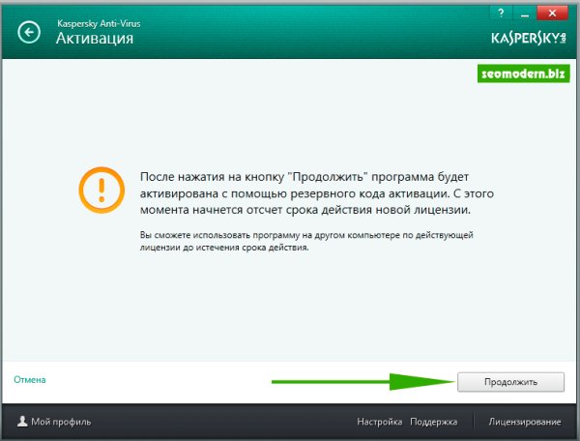
Task: Minimize the Kaspersky Anti-Virus window
Action: 524,13
